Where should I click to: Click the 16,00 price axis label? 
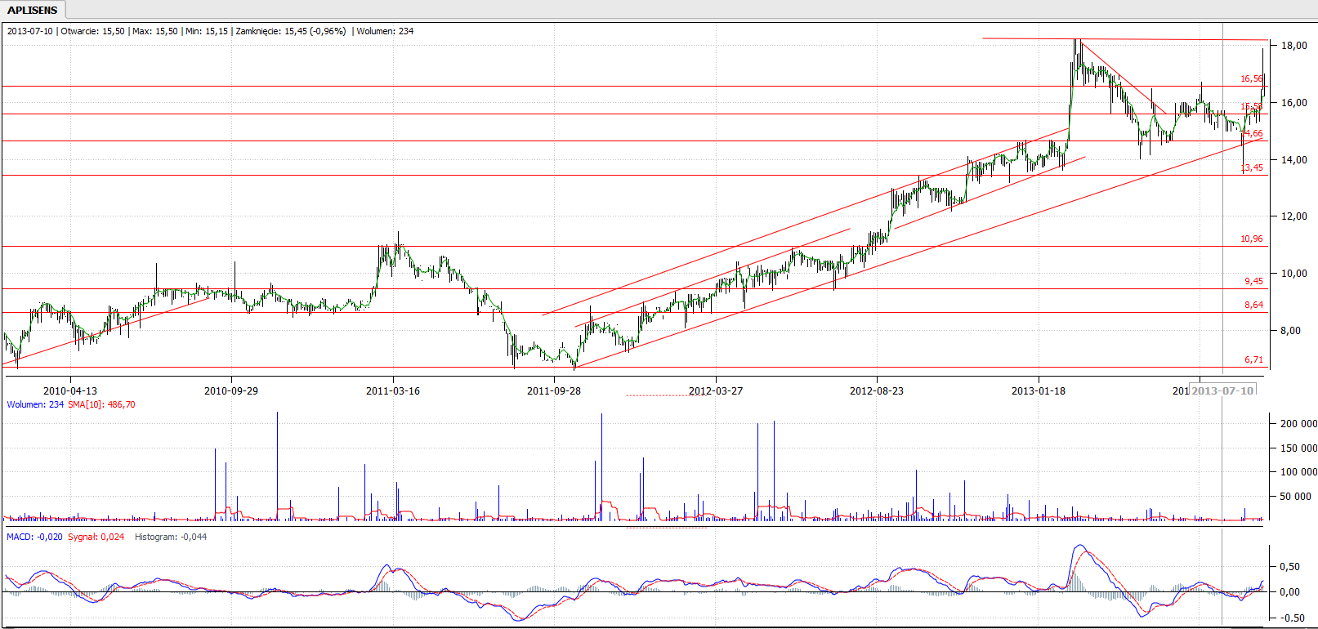click(x=1293, y=103)
